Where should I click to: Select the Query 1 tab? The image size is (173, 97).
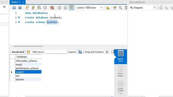pyautogui.click(x=16, y=2)
